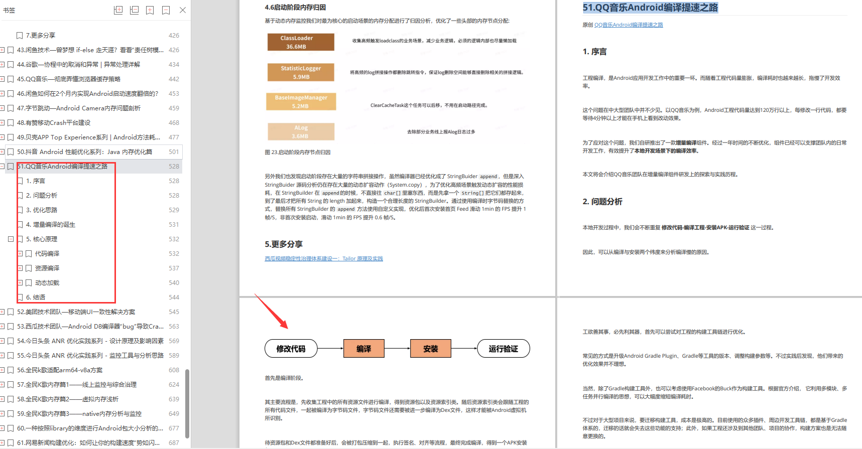Select the 51.QQ音乐Android编译提速之路 bookmark row
Screen dimensions: 862x449
(93, 167)
